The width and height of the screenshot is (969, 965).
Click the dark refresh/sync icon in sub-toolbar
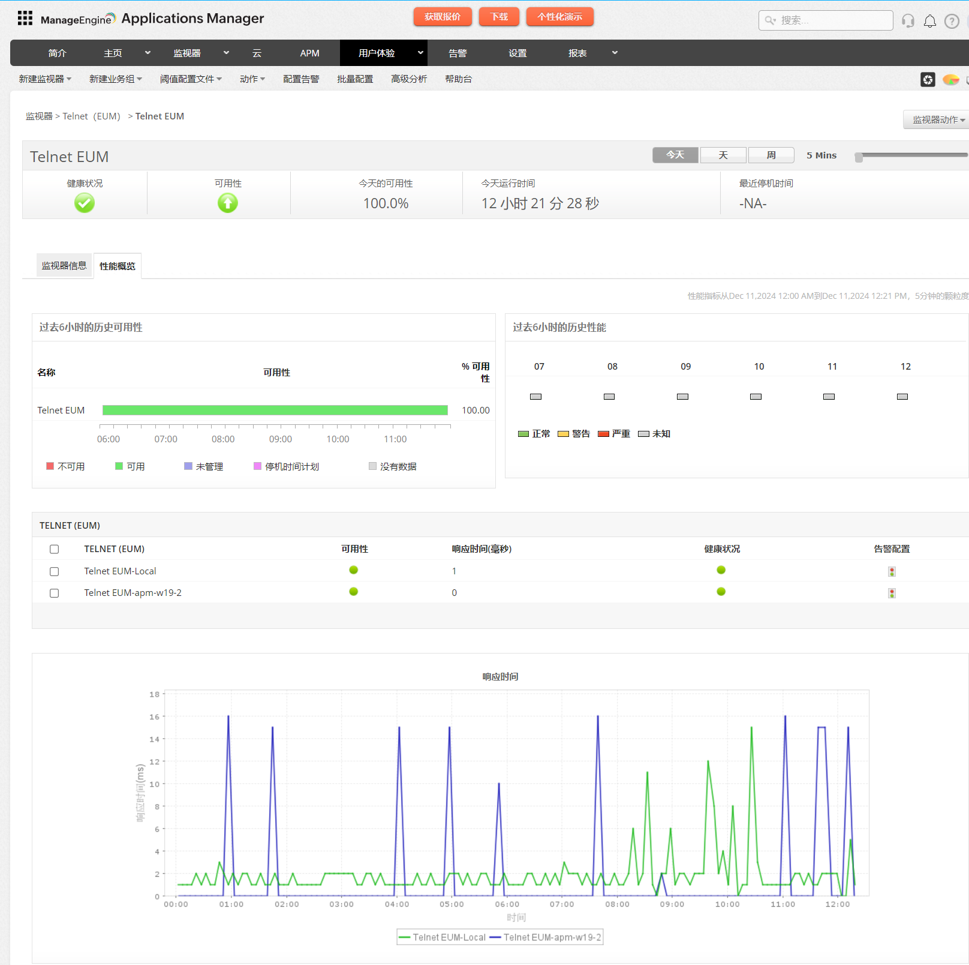coord(928,79)
